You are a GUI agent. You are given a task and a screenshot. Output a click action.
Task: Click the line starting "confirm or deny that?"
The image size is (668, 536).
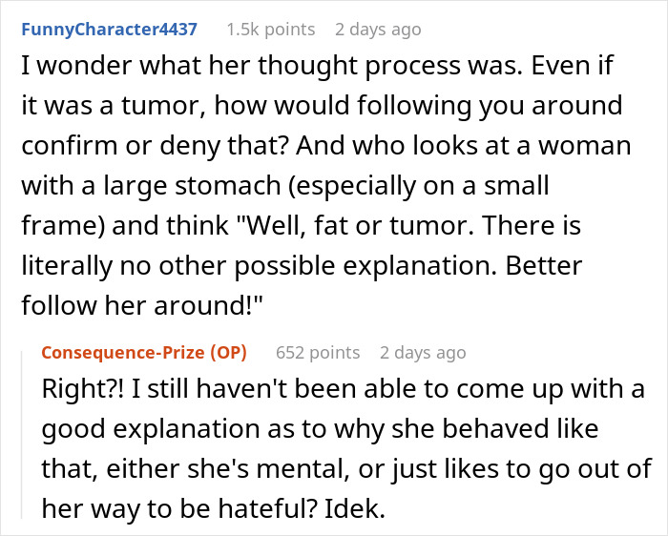[x=326, y=146]
